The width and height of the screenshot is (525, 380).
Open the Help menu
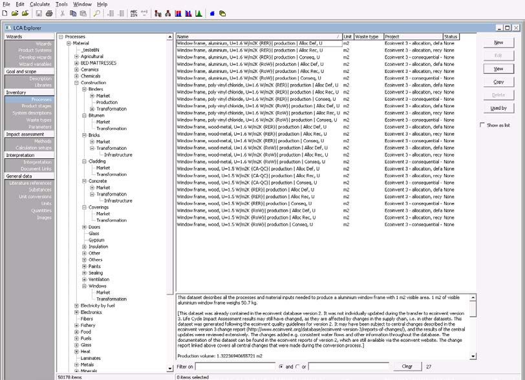coord(102,4)
